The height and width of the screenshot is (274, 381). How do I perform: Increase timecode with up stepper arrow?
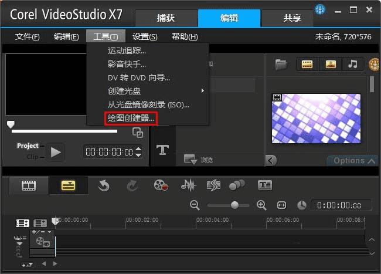point(138,149)
